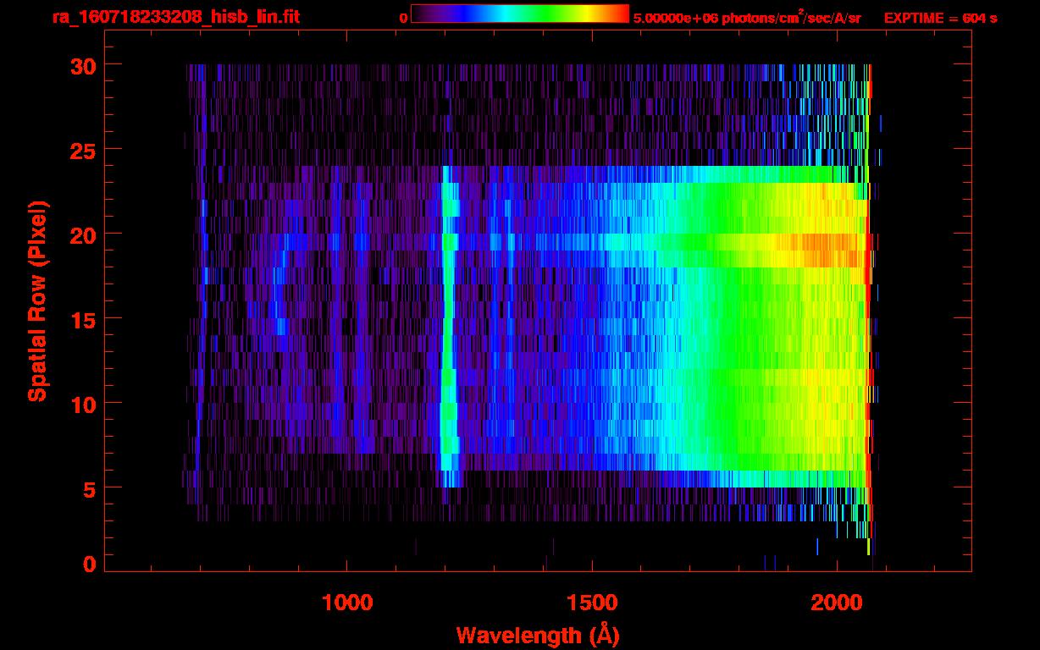Click the Spatial Row (Pixel) axis label
This screenshot has width=1040, height=650.
[x=37, y=301]
